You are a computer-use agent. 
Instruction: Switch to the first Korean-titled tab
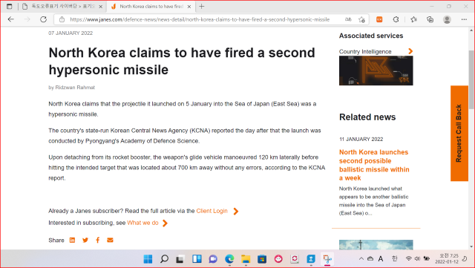(62, 7)
